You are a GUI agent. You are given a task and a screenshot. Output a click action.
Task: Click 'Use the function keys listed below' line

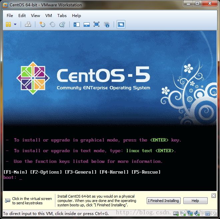click(84, 161)
